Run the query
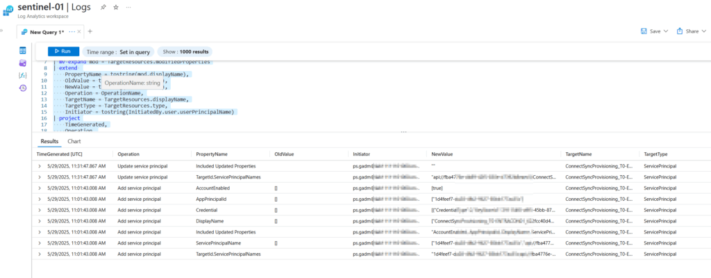 pos(63,51)
